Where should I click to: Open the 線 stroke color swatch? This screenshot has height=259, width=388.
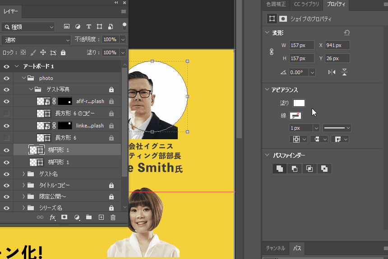tap(295, 116)
